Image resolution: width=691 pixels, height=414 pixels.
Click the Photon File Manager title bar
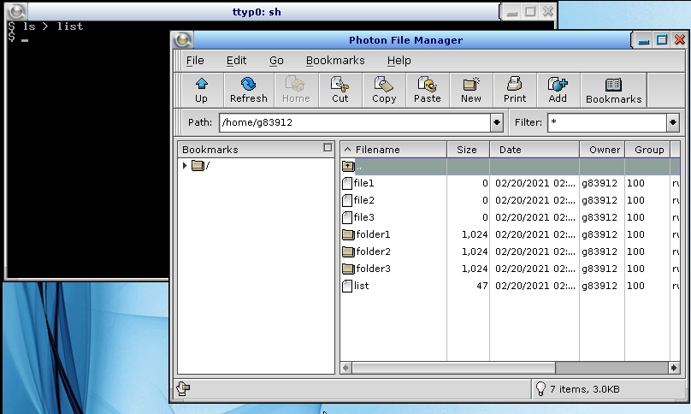[x=412, y=40]
